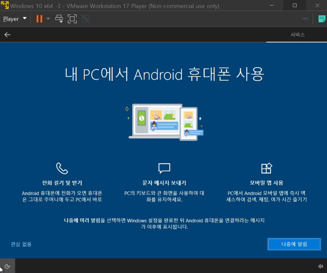327x273 pixels.
Task: Click the heading 모바일 앱 사용
Action: 267,183
